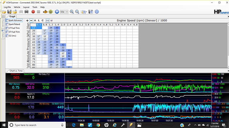This screenshot has height=128, width=229.
Task: Open the Tools menu
Action: coord(35,7)
